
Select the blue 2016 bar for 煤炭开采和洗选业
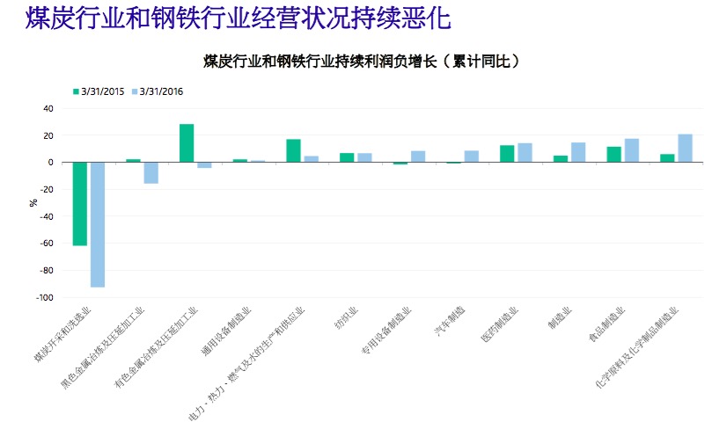click(x=98, y=224)
